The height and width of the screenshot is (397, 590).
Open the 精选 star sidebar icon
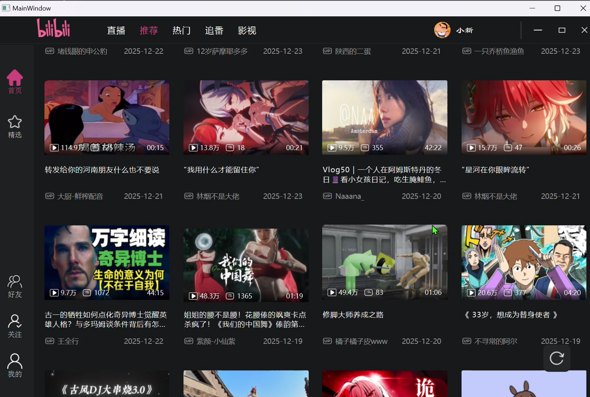tap(15, 127)
